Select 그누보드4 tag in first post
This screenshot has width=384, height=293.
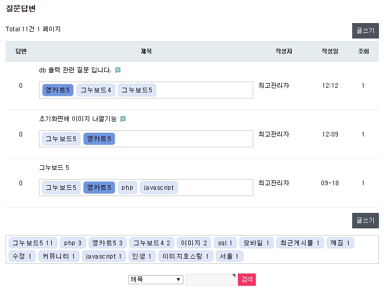click(96, 90)
